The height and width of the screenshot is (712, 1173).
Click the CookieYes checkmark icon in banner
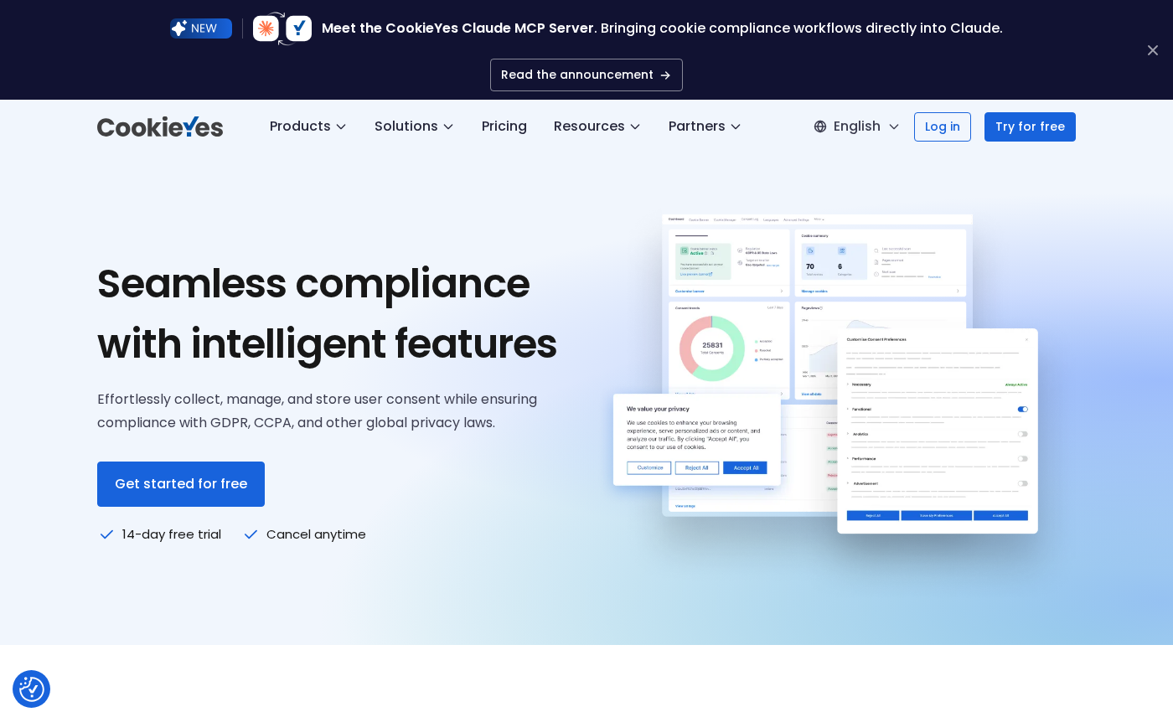click(299, 28)
